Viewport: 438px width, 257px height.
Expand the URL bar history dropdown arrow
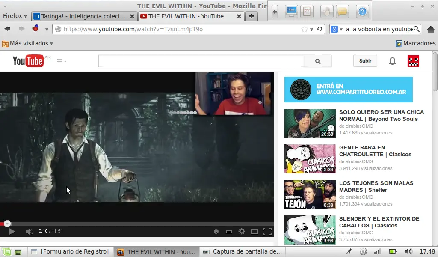point(311,29)
